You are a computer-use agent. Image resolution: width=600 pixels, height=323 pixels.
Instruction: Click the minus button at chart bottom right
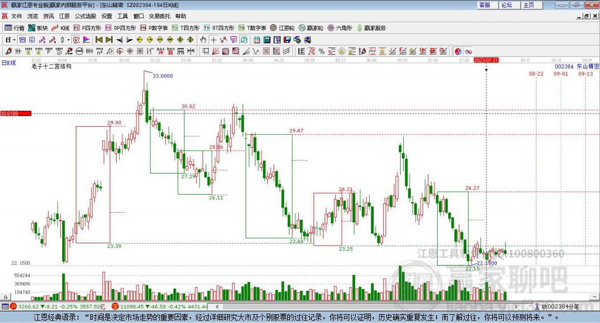click(595, 297)
